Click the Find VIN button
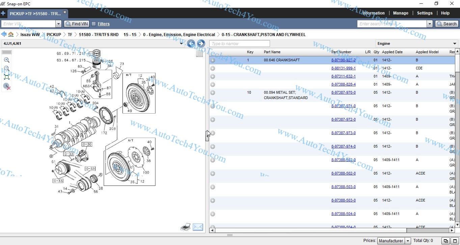460x245 pixels. (77, 24)
